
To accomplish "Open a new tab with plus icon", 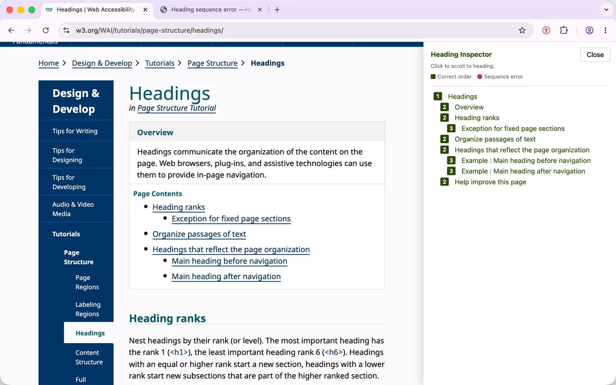I will coord(277,10).
